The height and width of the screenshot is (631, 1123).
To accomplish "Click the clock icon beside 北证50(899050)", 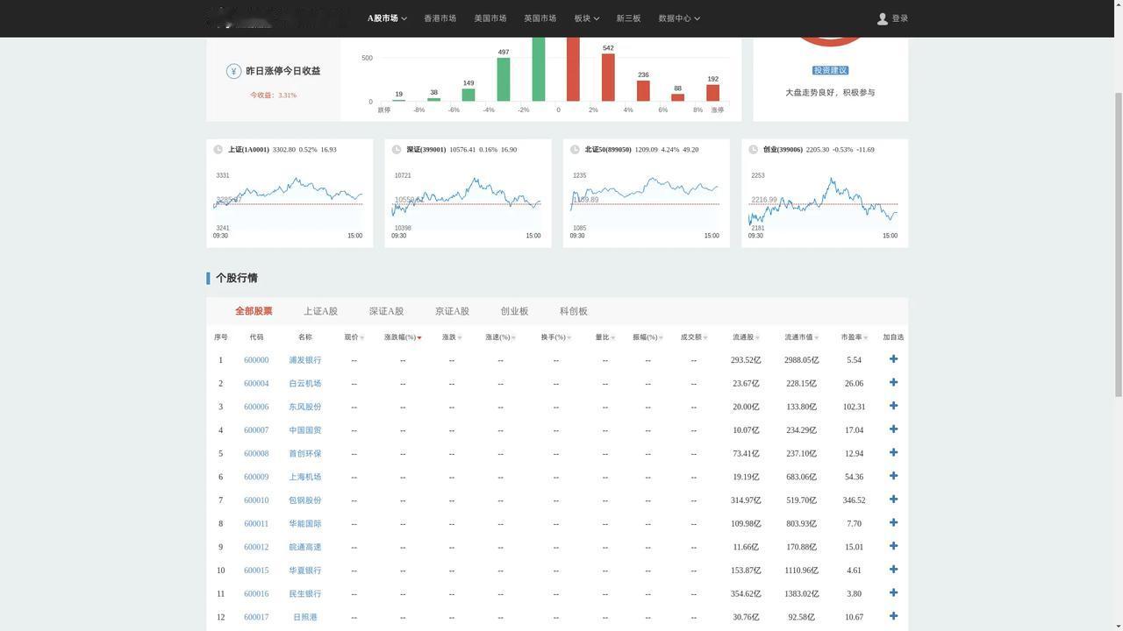I will (575, 150).
